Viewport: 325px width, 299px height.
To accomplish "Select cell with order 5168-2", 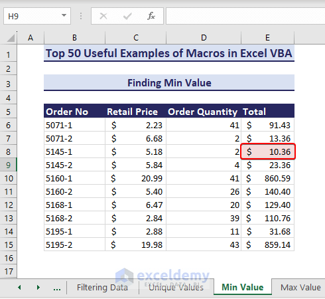I will pyautogui.click(x=74, y=218).
